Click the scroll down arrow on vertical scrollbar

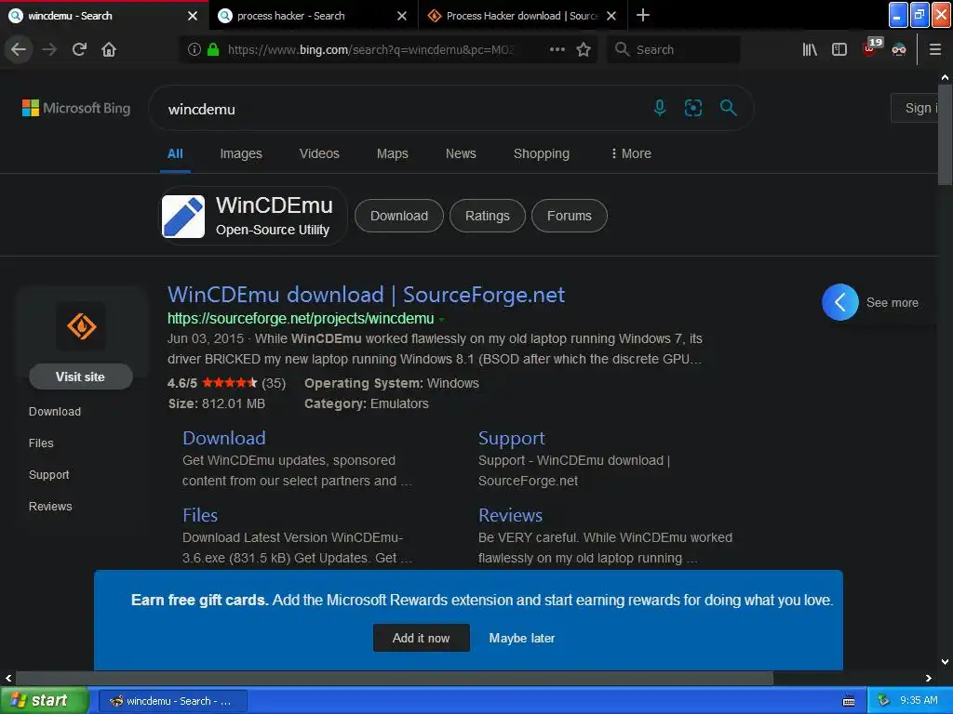[x=945, y=662]
